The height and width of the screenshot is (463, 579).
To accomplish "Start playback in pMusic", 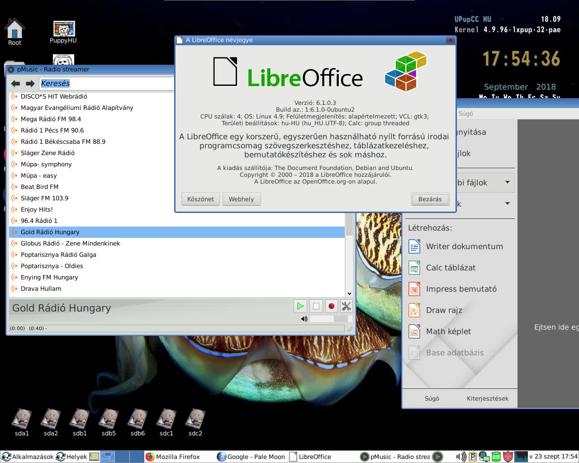I will point(300,306).
